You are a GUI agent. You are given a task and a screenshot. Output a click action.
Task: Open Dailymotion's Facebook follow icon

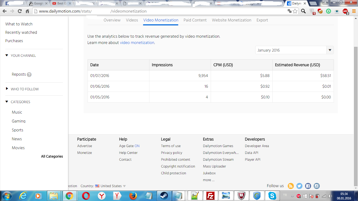(x=308, y=186)
